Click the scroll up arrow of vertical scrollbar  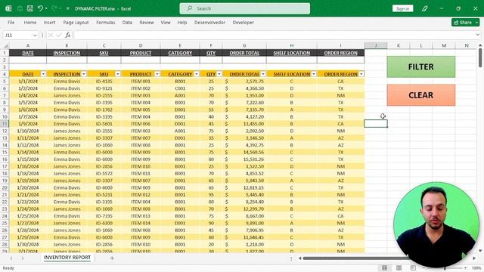(480, 45)
